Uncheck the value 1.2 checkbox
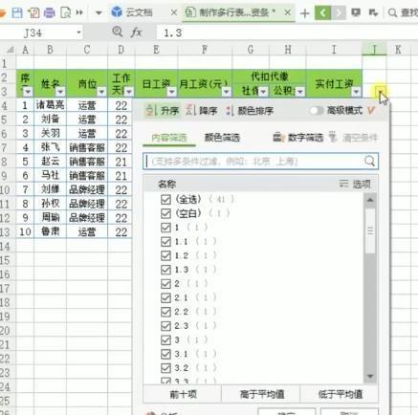 (x=165, y=255)
